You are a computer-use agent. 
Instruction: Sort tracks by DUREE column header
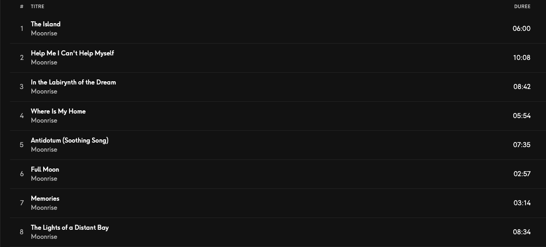coord(522,6)
